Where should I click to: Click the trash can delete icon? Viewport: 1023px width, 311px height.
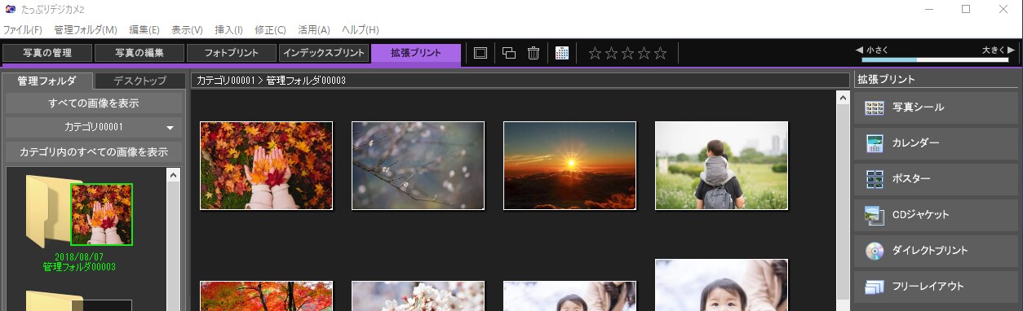(x=534, y=53)
